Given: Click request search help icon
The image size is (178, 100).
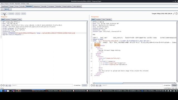Looking at the screenshot, I should click(1, 85).
